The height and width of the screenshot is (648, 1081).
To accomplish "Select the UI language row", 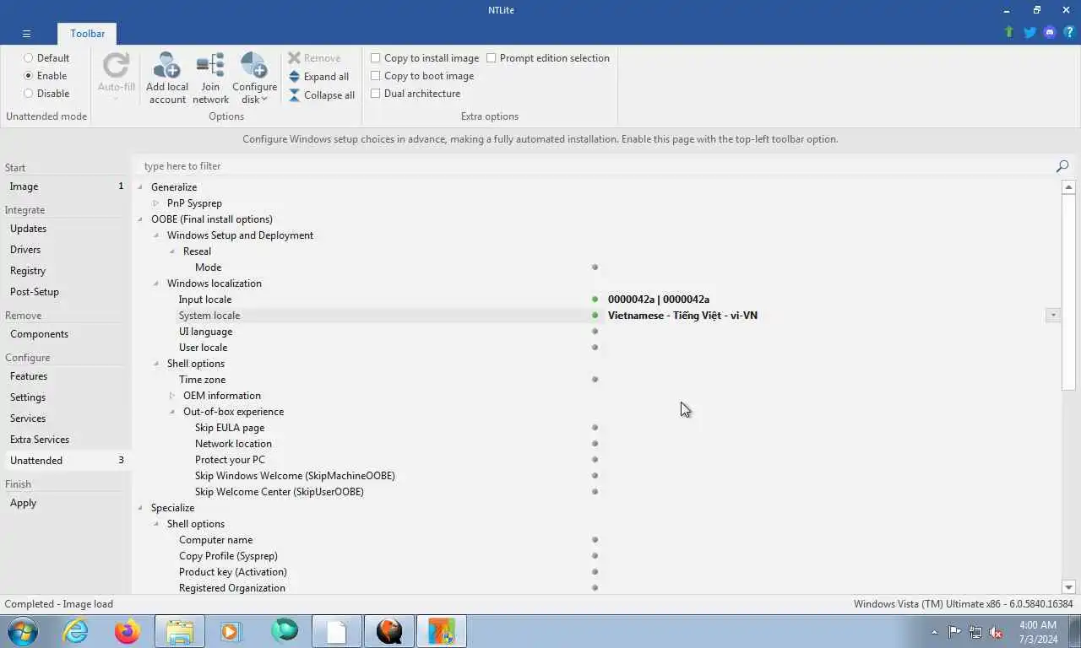I will [596, 332].
